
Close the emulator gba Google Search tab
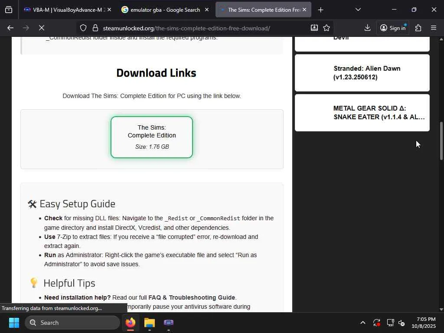tap(207, 10)
